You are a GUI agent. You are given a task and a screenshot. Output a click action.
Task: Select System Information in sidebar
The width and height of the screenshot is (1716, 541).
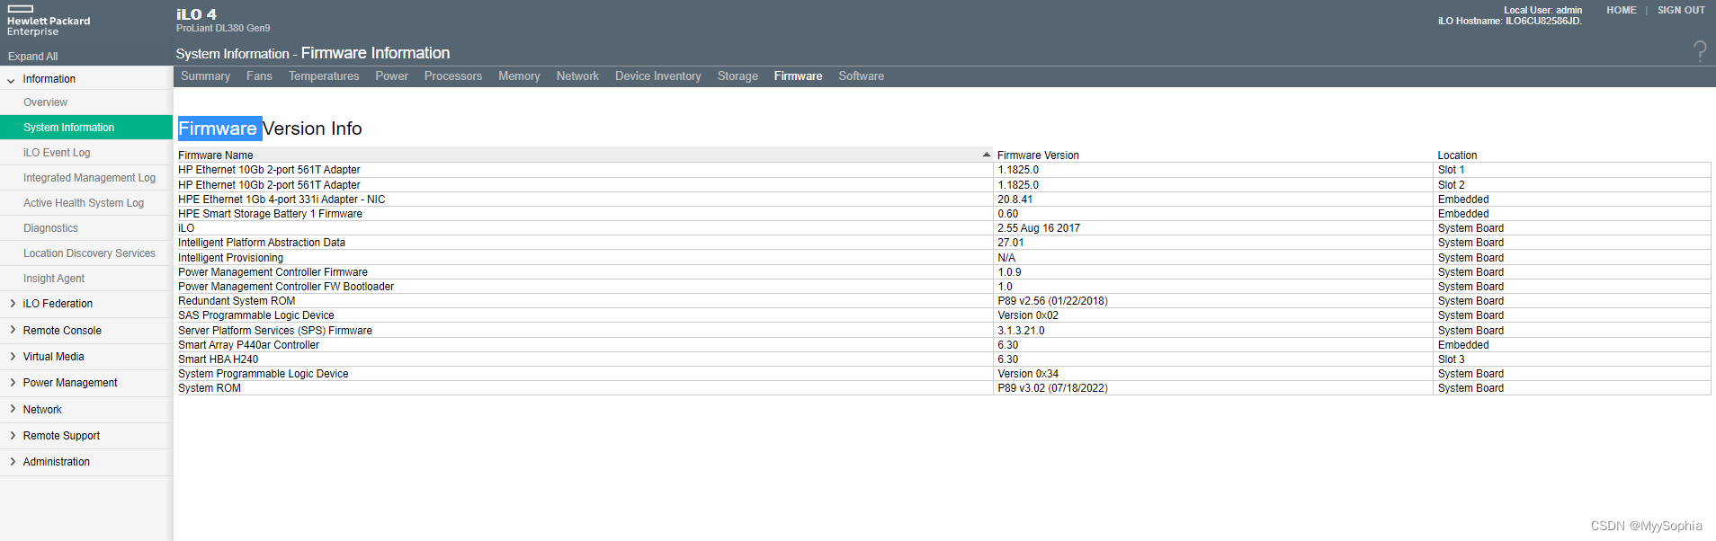[86, 128]
